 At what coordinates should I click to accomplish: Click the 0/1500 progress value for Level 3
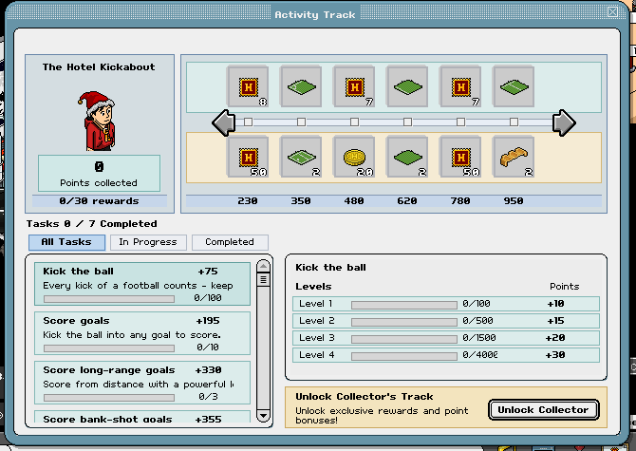479,338
